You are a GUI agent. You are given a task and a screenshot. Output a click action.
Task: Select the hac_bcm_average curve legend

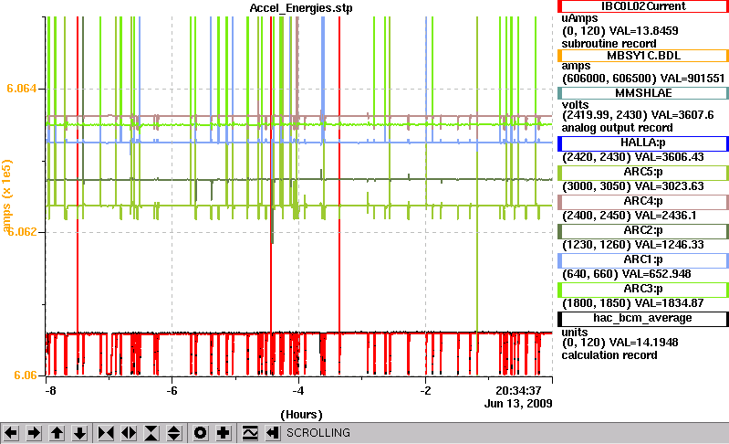pyautogui.click(x=643, y=319)
